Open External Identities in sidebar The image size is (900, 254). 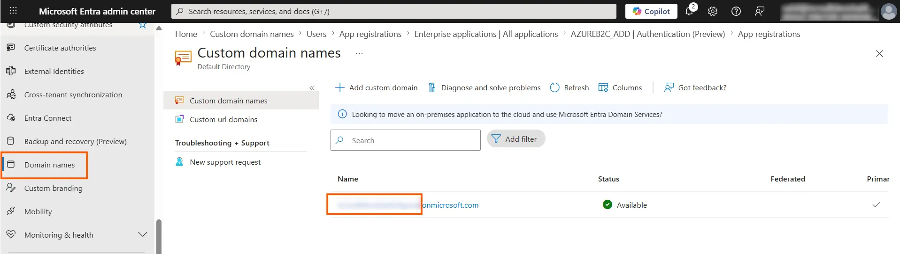pos(54,71)
